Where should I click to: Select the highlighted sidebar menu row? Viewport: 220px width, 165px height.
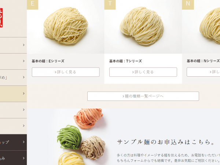[13, 94]
